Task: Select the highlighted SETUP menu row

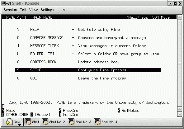Action: tap(88, 70)
